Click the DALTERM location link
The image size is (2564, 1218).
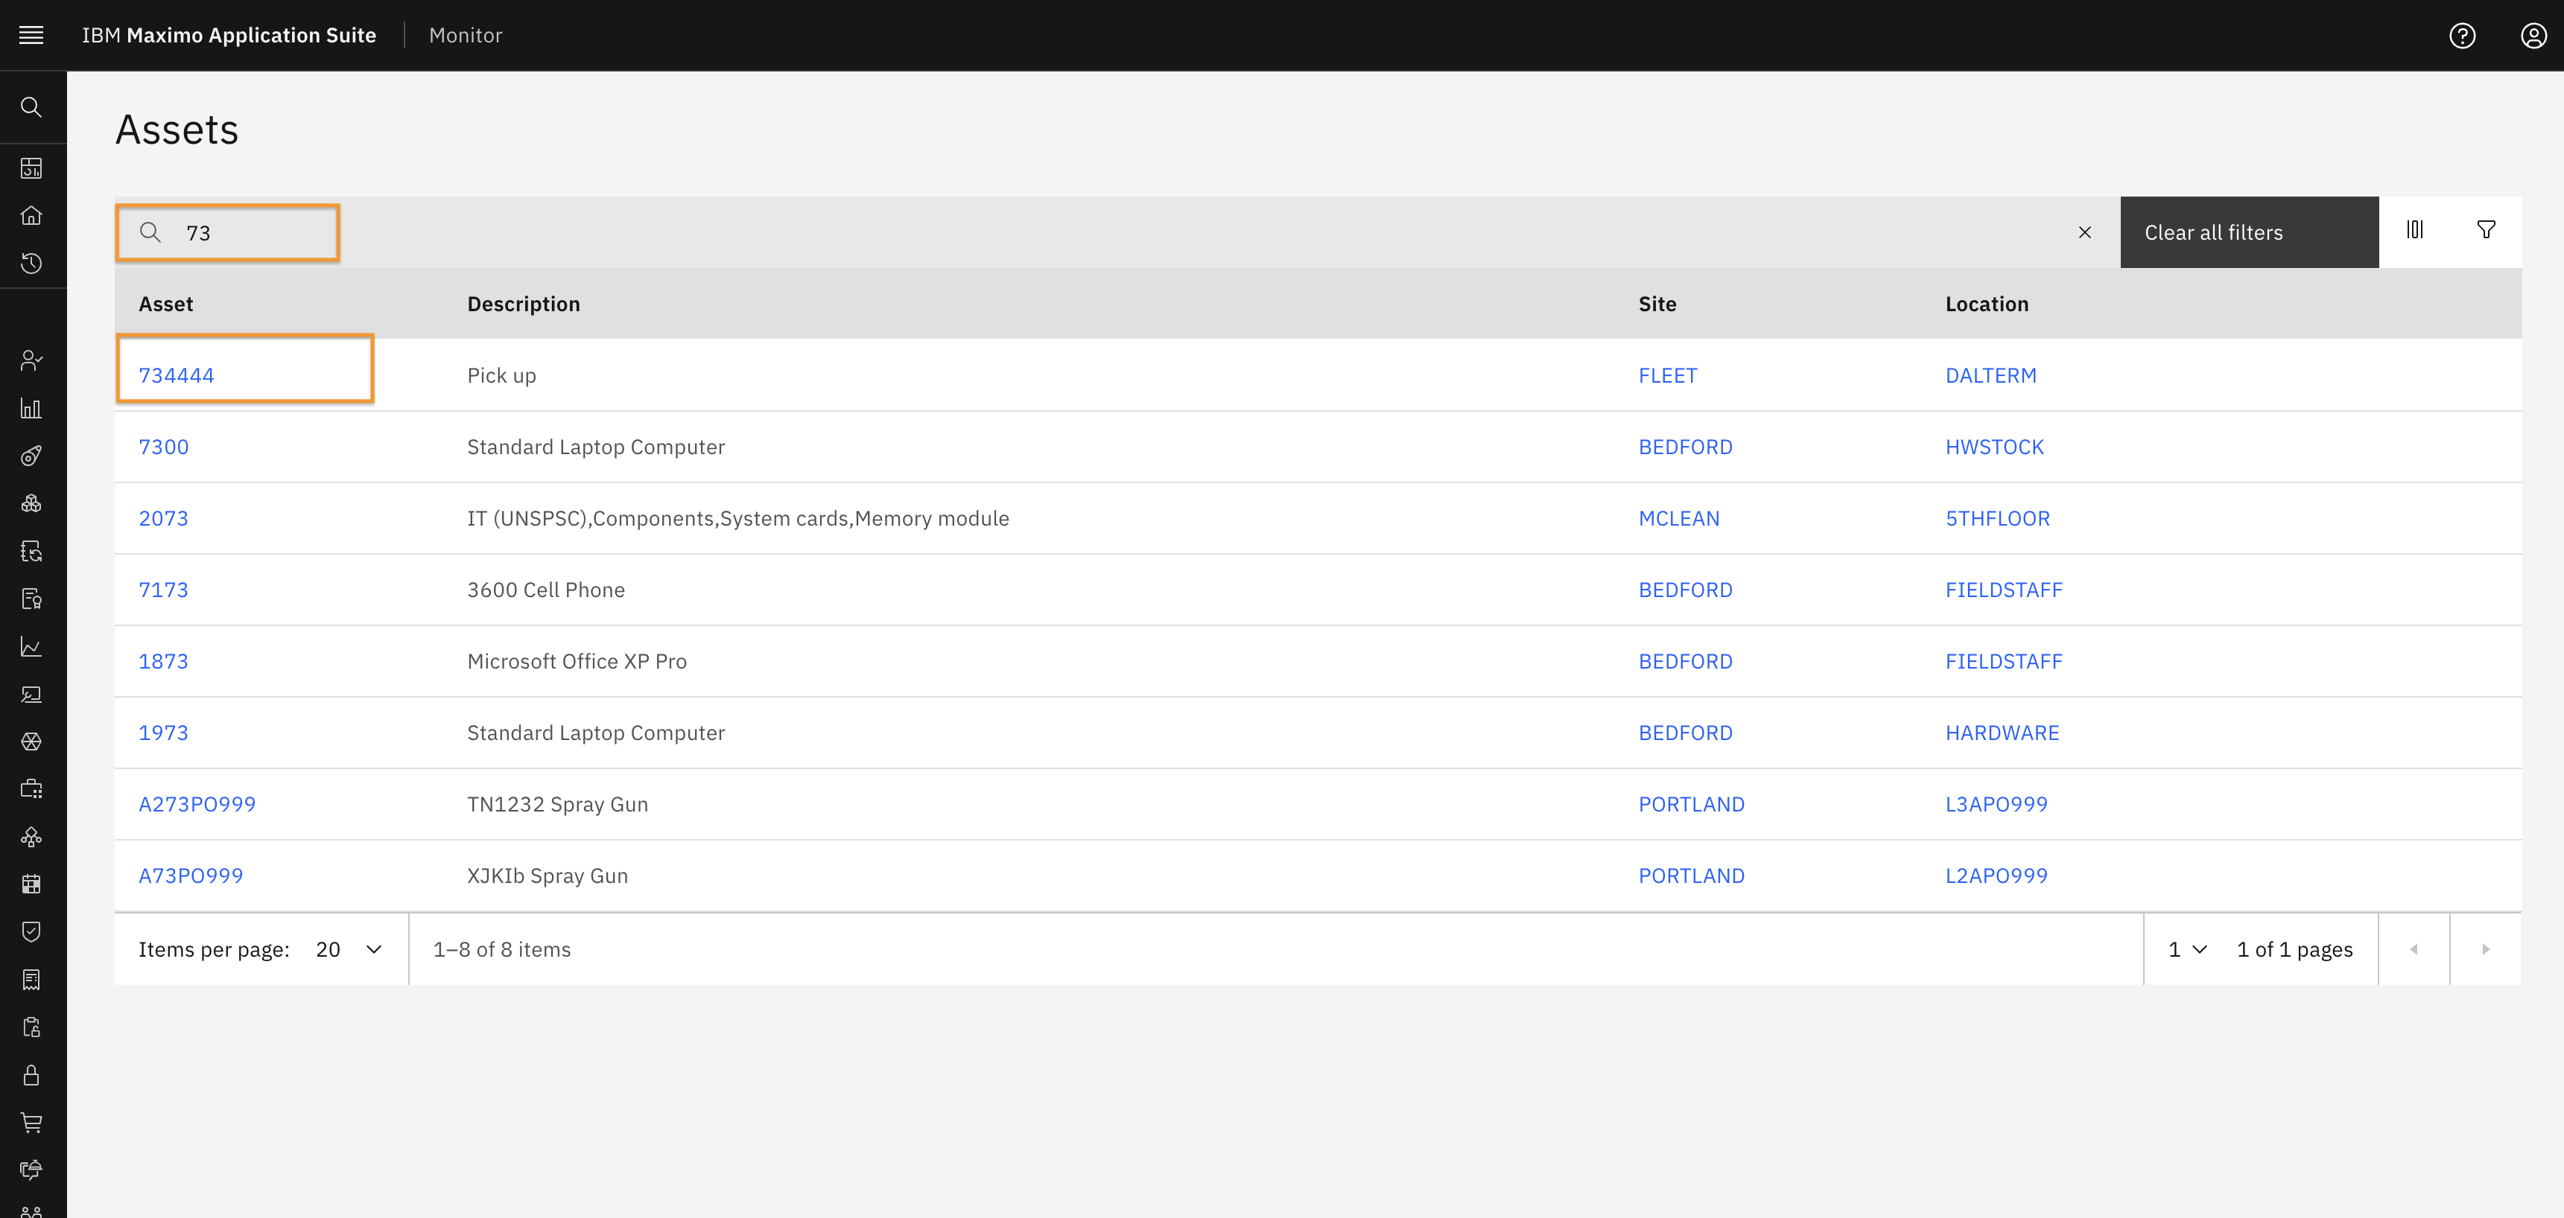[1990, 375]
